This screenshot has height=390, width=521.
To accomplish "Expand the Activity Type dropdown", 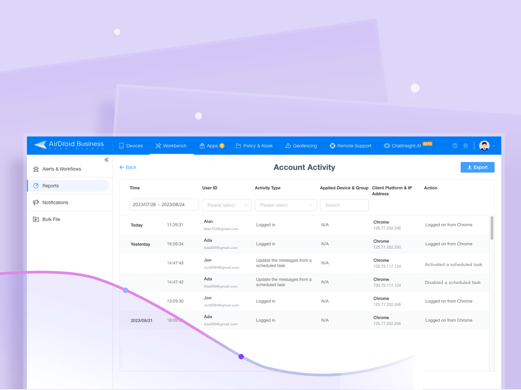I will (285, 205).
